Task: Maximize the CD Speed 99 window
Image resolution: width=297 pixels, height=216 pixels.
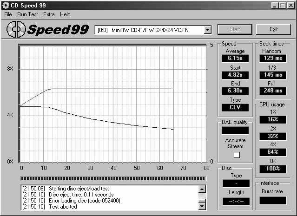Action: click(x=282, y=6)
